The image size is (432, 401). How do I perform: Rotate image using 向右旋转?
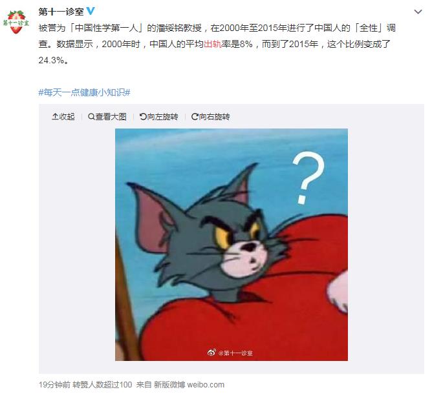pyautogui.click(x=210, y=117)
